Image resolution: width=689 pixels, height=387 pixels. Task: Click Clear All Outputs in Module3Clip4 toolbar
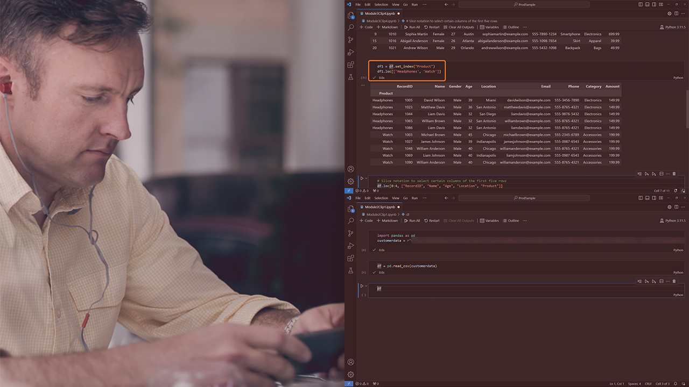point(459,27)
